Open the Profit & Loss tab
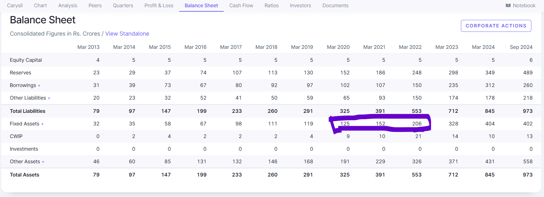Viewport: 544px width, 197px height. click(x=159, y=5)
